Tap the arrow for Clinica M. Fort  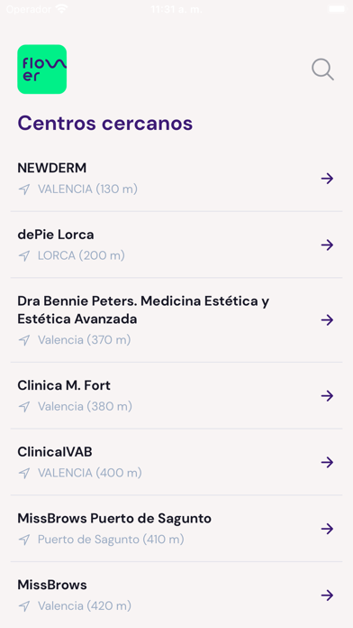coord(327,396)
